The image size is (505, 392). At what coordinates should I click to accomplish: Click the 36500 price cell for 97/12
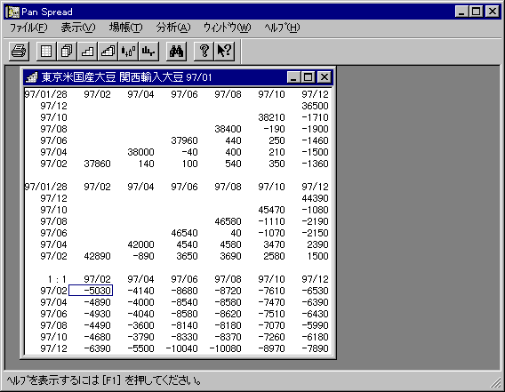tap(315, 106)
